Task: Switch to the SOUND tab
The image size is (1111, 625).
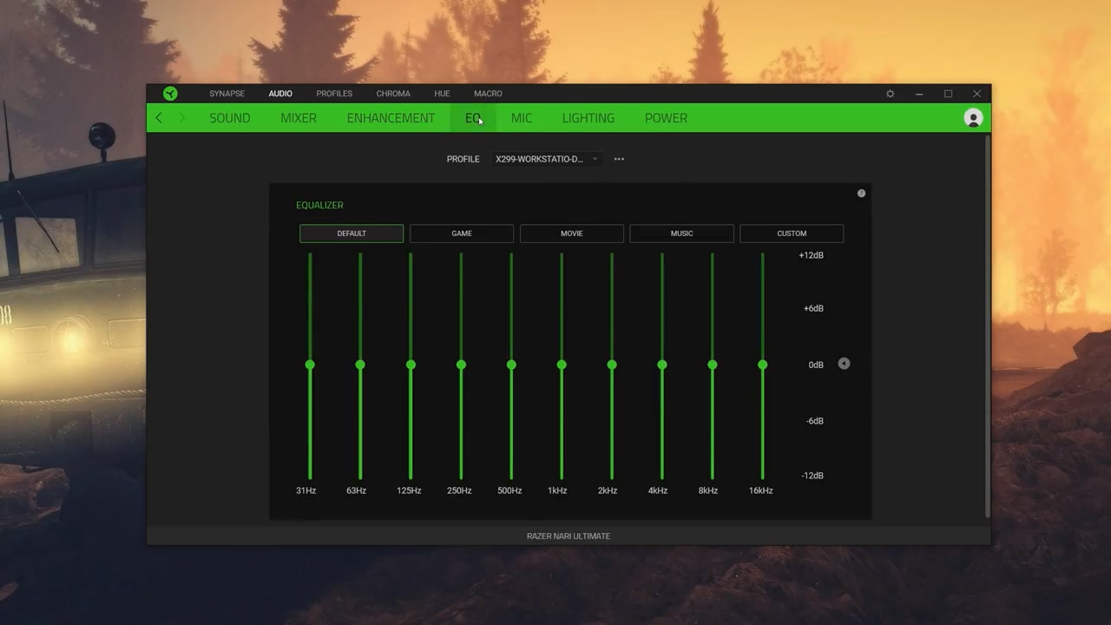Action: point(229,118)
